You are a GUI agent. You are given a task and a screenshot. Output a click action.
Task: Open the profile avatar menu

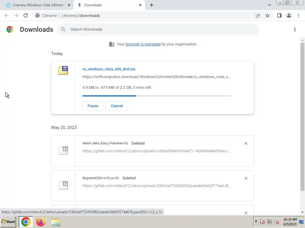[x=289, y=15]
